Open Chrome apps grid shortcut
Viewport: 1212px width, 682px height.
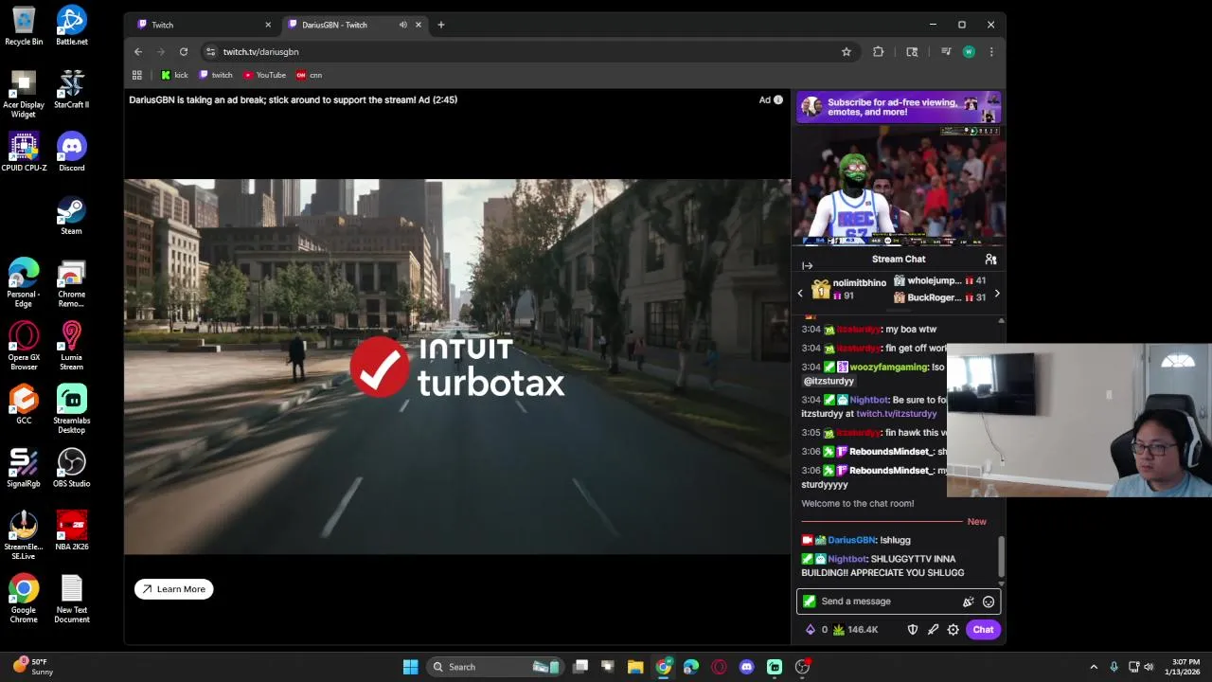(x=137, y=75)
